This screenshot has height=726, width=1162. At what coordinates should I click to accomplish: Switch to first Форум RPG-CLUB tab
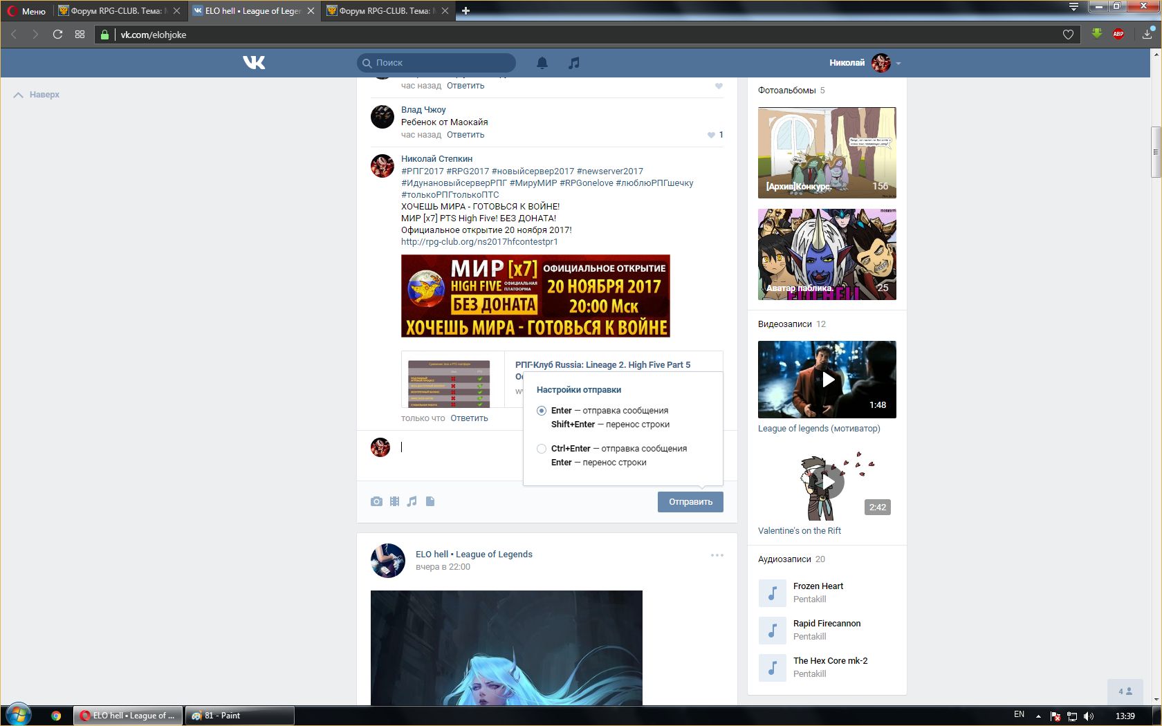[119, 11]
